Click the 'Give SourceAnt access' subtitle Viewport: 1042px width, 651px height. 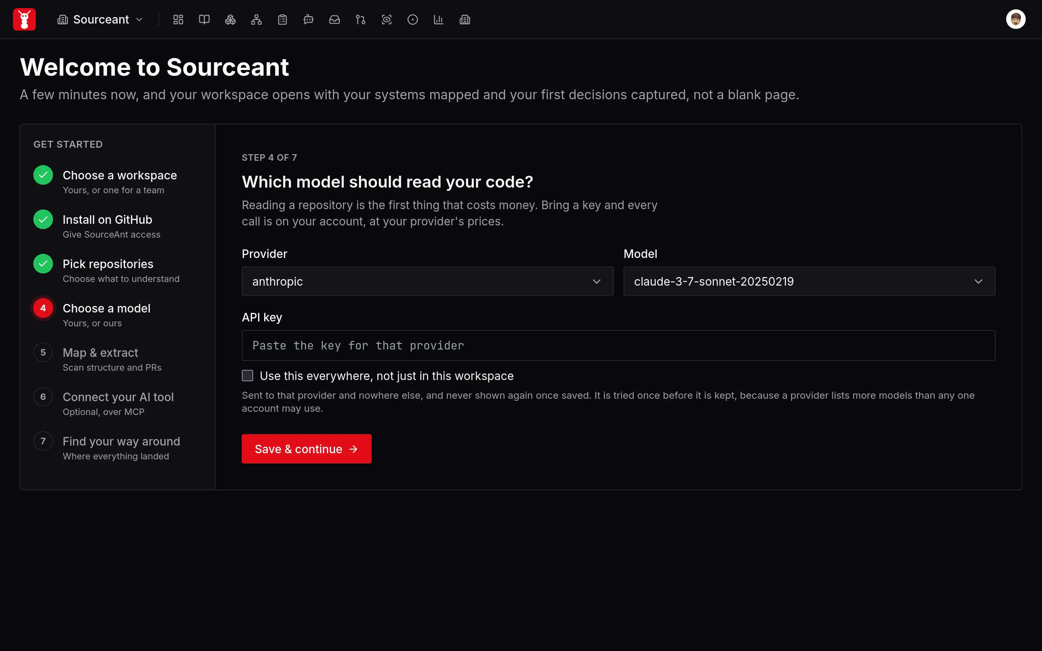click(112, 234)
